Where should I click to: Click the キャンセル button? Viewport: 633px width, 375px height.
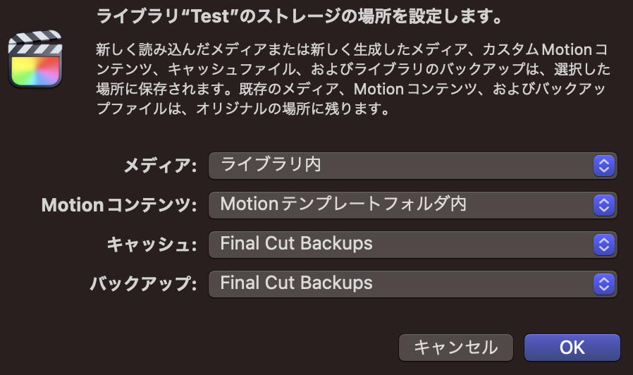pos(456,348)
